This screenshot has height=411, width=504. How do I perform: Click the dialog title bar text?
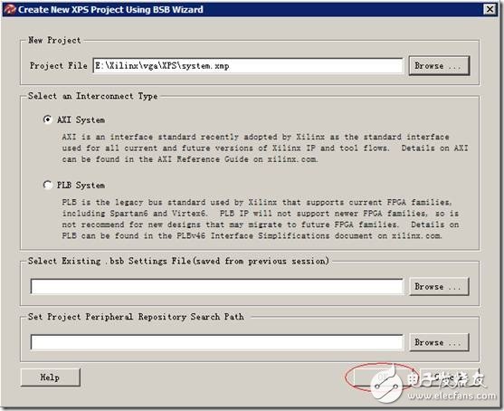click(110, 10)
